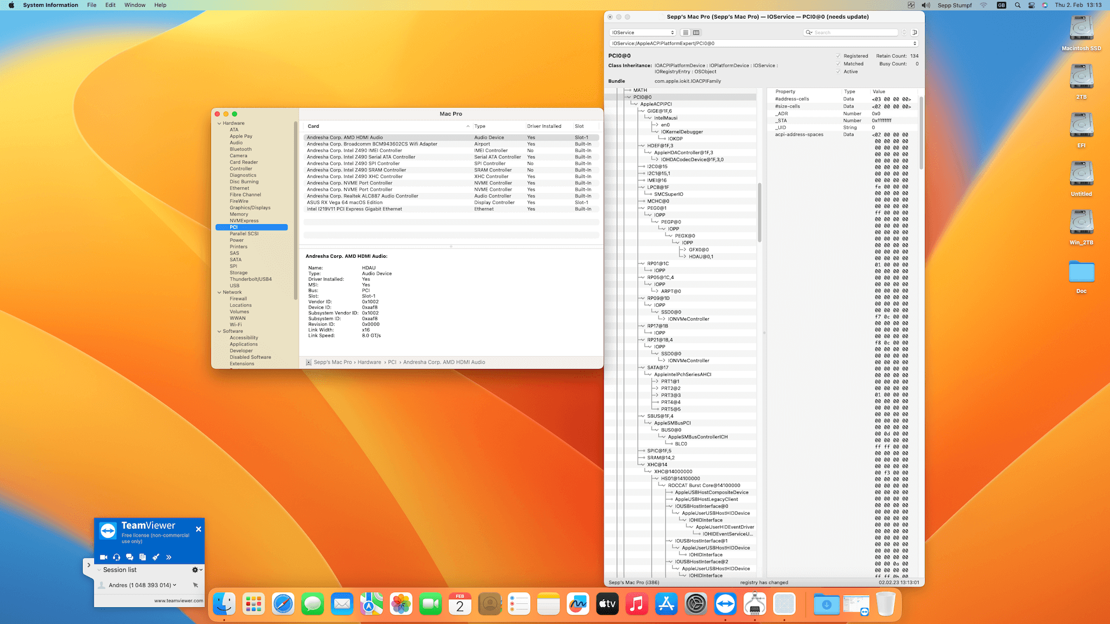The height and width of the screenshot is (624, 1110).
Task: Open TeamViewer file transfer icon
Action: [x=142, y=557]
